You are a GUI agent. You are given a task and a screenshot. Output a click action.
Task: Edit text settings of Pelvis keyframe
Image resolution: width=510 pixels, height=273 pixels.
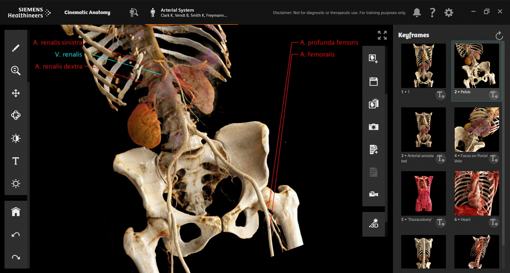pos(494,95)
